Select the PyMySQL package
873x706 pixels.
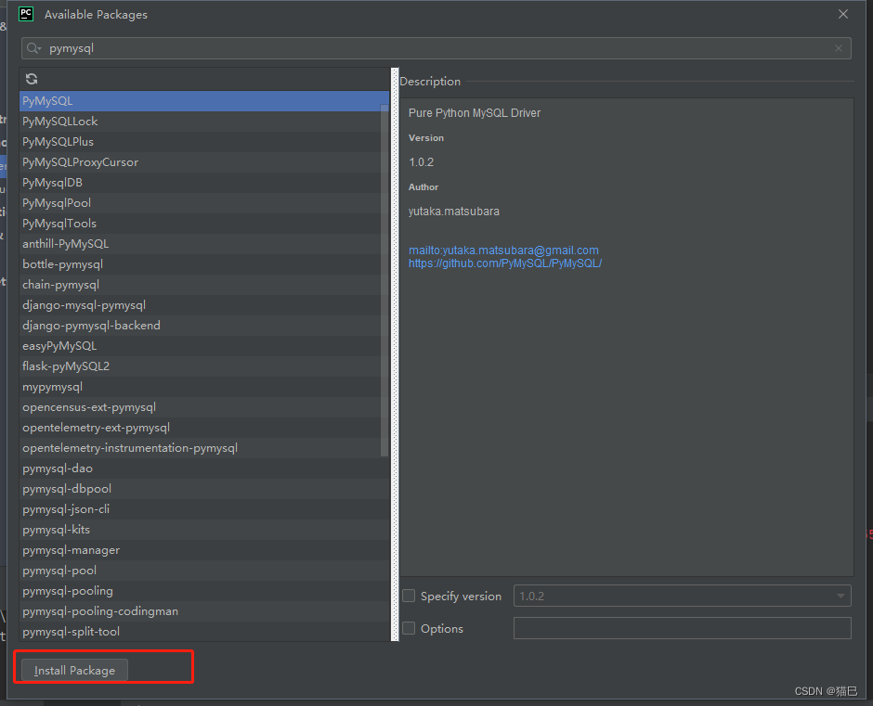203,101
